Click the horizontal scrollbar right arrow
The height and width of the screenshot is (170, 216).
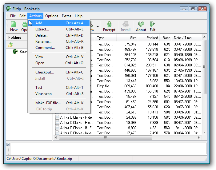click(199, 137)
